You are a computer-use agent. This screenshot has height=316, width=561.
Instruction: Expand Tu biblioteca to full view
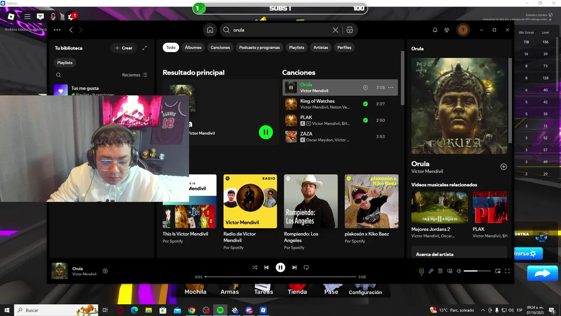[145, 48]
